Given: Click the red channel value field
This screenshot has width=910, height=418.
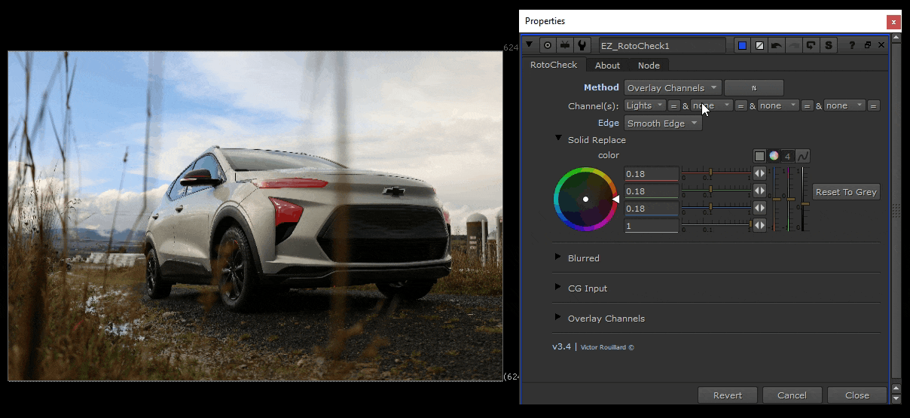Looking at the screenshot, I should (x=652, y=174).
